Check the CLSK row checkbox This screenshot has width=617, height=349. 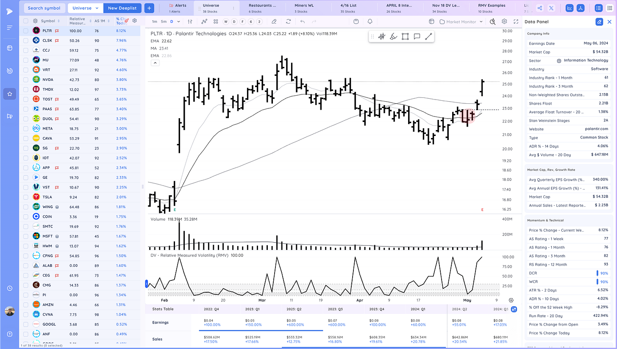click(26, 40)
